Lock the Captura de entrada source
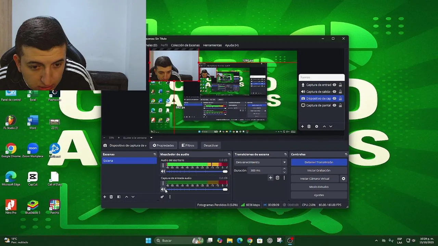The image size is (438, 246). pyautogui.click(x=340, y=85)
